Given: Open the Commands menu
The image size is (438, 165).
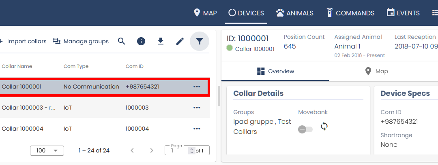Looking at the screenshot, I should tap(350, 13).
